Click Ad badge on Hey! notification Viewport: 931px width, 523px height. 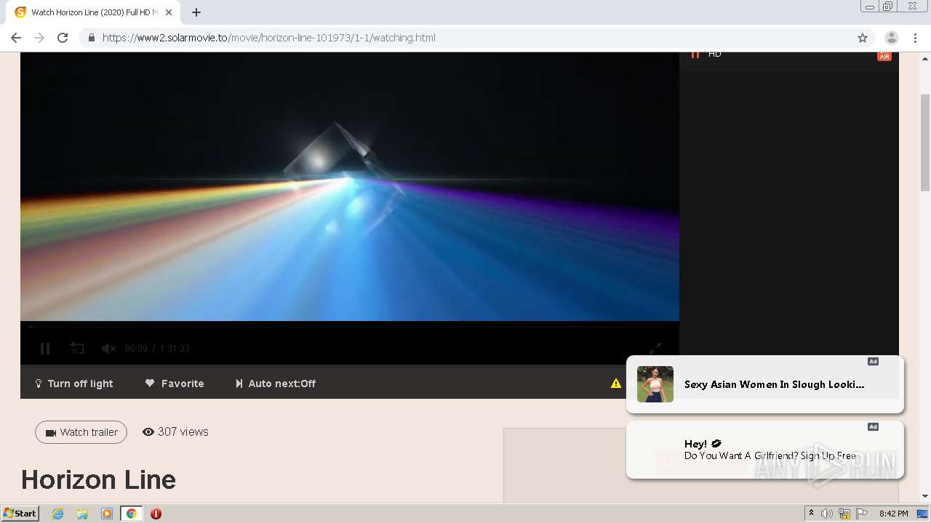pos(873,427)
